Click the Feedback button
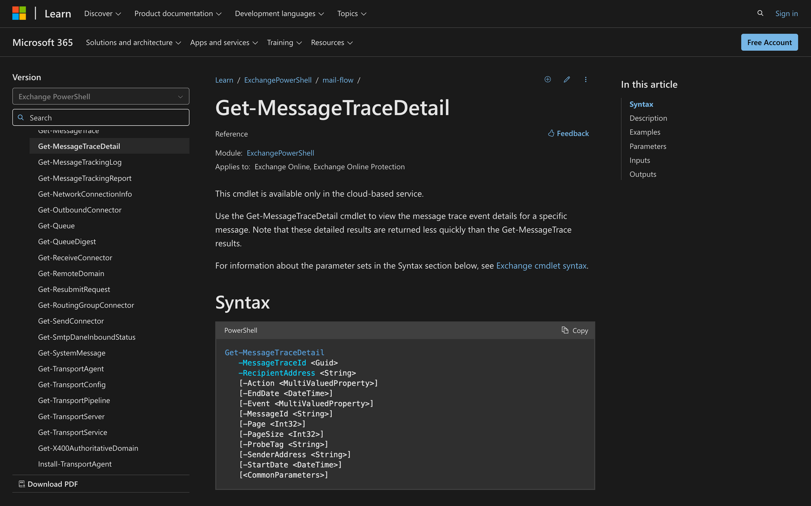The width and height of the screenshot is (811, 506). click(x=568, y=133)
